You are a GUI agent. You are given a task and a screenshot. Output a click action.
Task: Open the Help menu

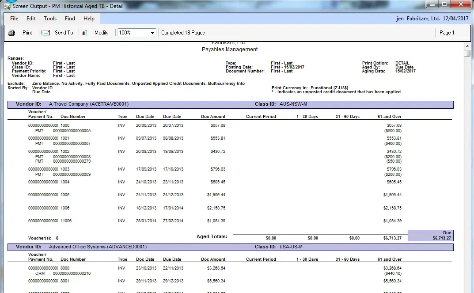[x=89, y=19]
